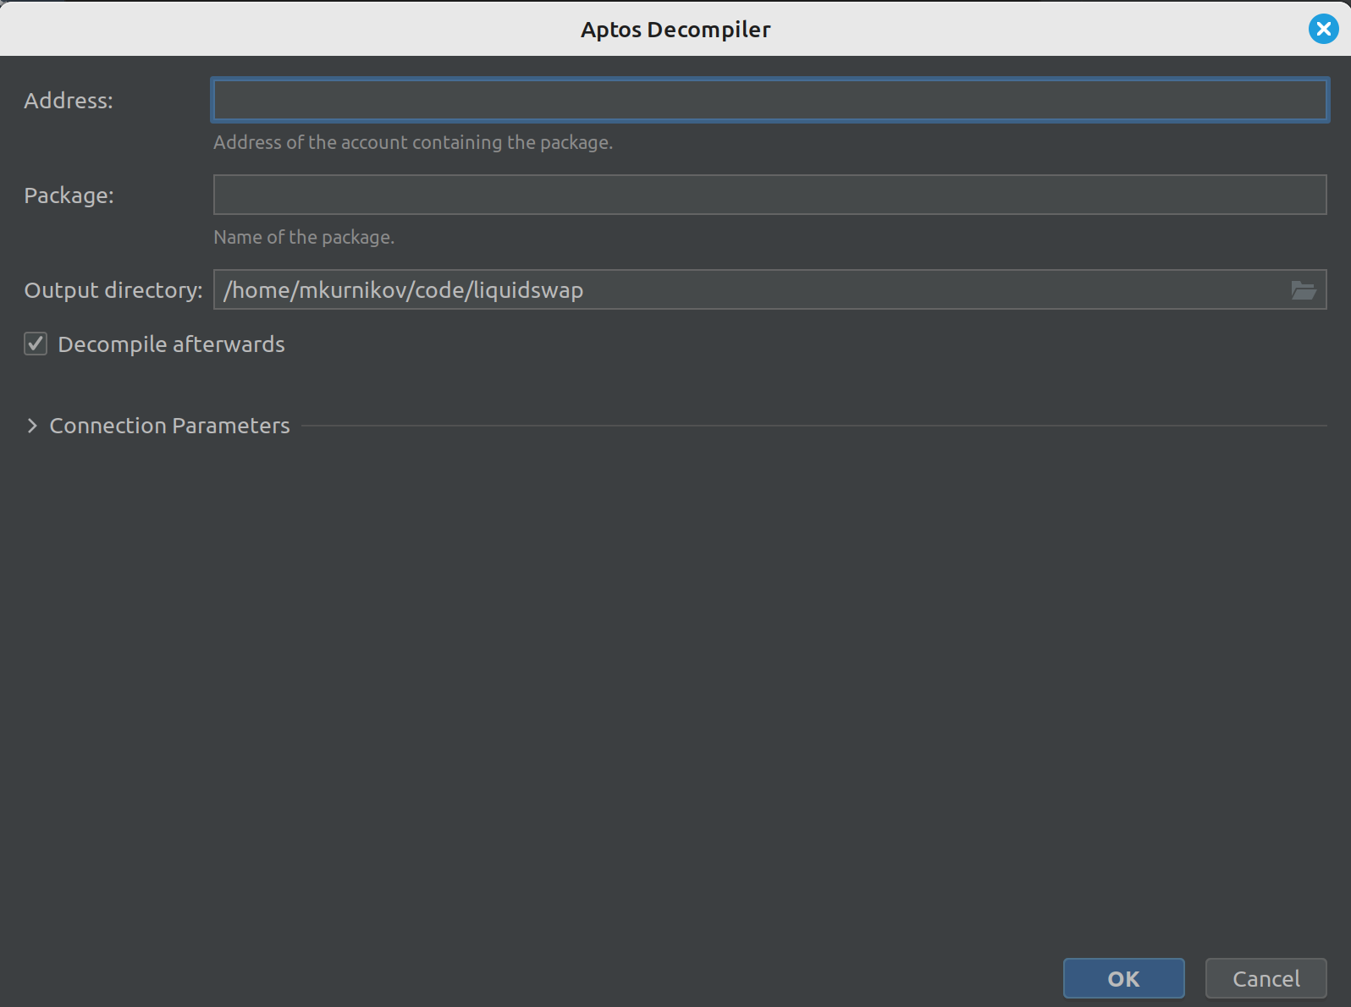The image size is (1351, 1007).
Task: Click the 'Address of the account containing the package.' hint
Action: click(413, 142)
